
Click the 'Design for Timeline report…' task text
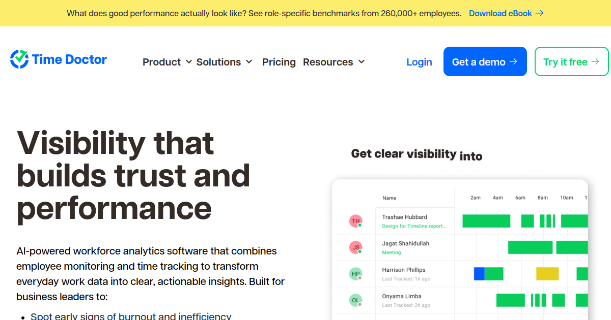pos(414,226)
